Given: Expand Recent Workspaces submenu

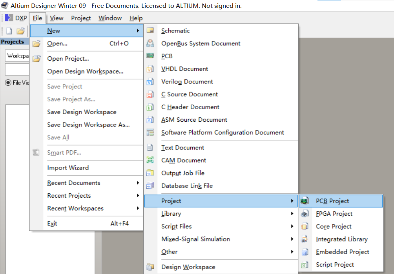Looking at the screenshot, I should pyautogui.click(x=138, y=208).
